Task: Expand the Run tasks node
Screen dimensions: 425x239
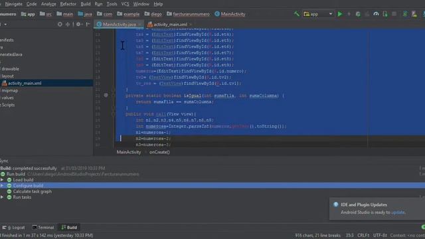Action: click(x=2, y=197)
